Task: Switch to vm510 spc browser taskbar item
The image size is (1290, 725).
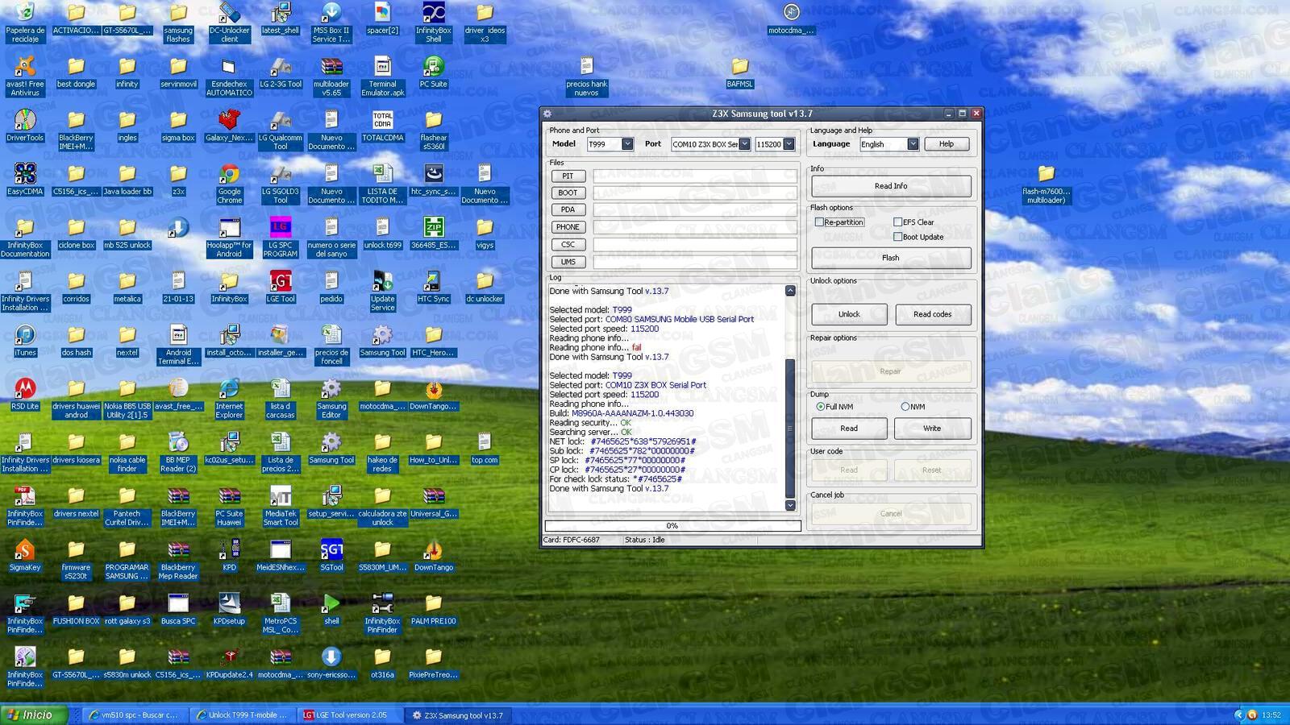Action: click(x=135, y=715)
